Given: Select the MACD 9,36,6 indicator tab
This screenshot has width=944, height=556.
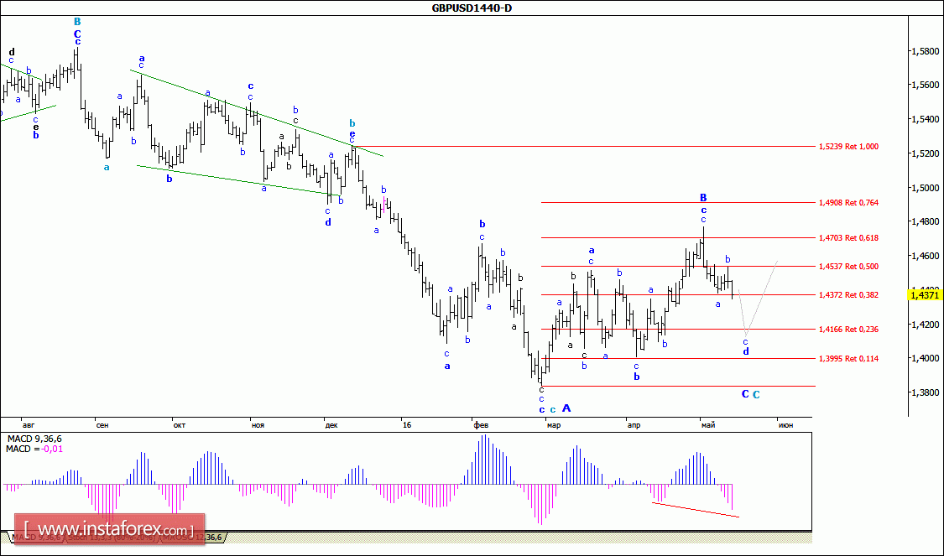Looking at the screenshot, I should (x=37, y=537).
